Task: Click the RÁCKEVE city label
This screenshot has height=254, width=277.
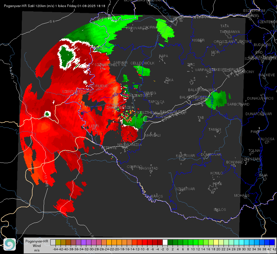Action: pyautogui.click(x=267, y=75)
